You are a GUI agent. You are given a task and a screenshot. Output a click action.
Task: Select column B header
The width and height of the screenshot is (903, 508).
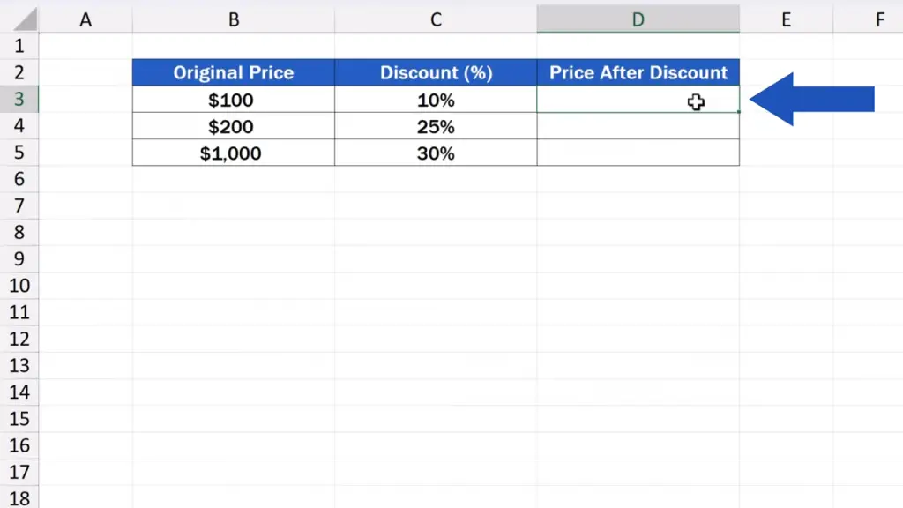pos(234,19)
